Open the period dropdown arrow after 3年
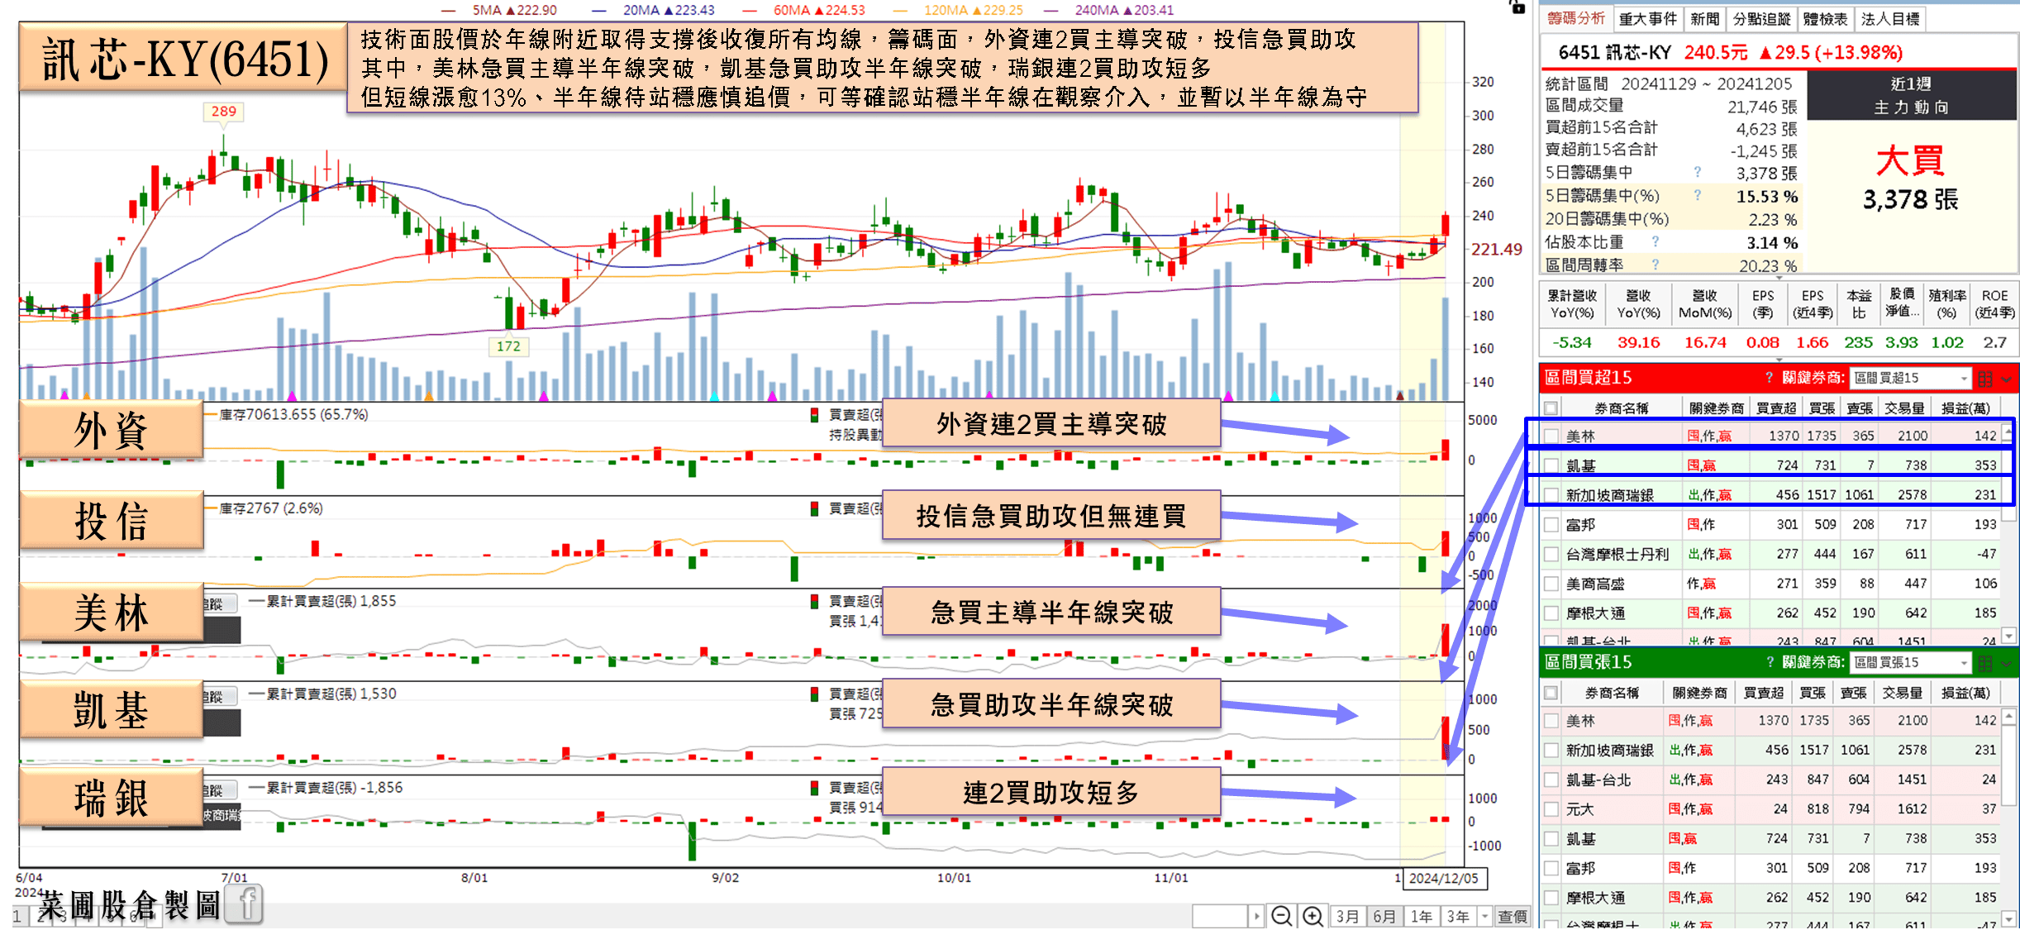The width and height of the screenshot is (2020, 949). tap(1484, 916)
